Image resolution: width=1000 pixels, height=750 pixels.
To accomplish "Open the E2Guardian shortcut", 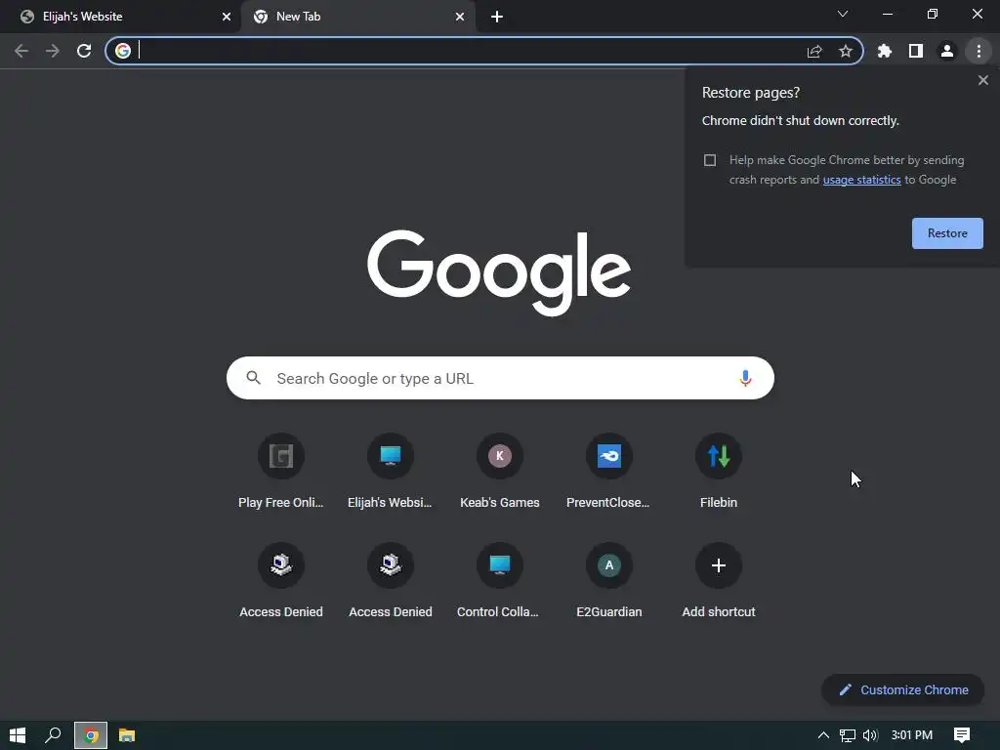I will (609, 582).
